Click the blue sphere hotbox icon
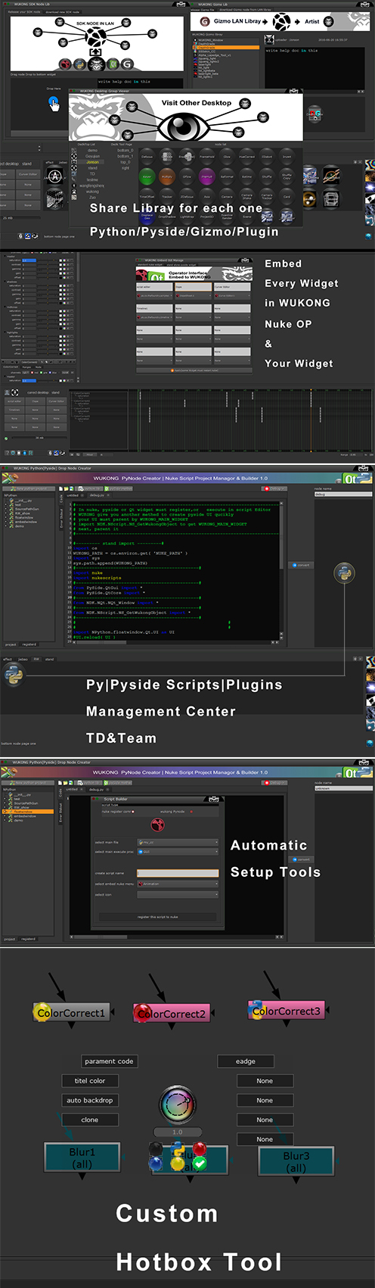 (155, 1164)
